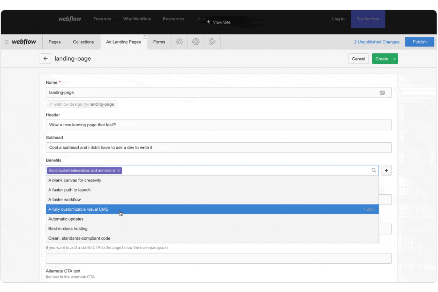Open the 2 Unpublished Changes link
438x292 pixels.
point(376,42)
